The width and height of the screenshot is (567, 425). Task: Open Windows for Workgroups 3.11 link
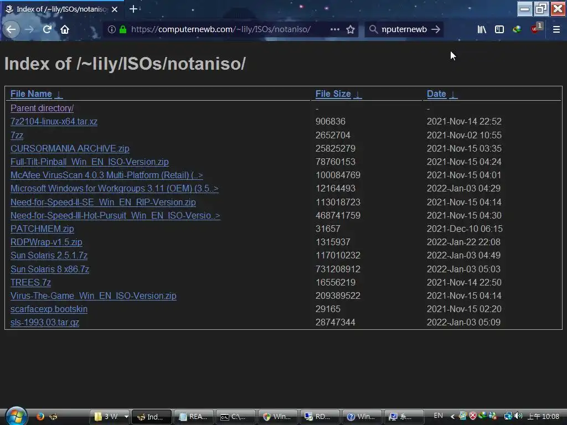tap(115, 189)
